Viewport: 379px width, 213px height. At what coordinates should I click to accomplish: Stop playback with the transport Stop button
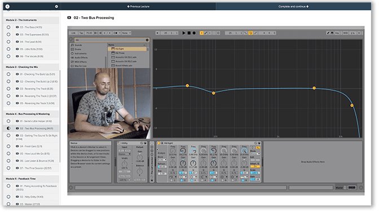pyautogui.click(x=189, y=33)
